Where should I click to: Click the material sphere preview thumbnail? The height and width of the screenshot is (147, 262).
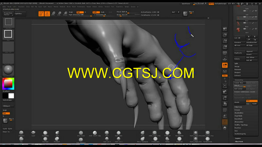8,70
